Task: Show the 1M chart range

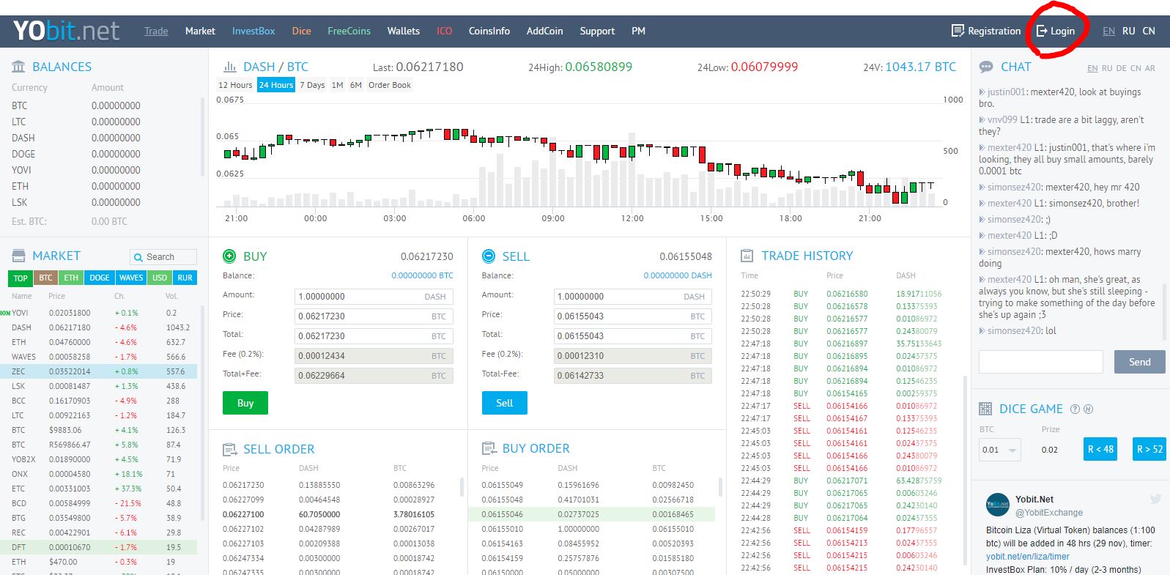Action: pos(338,85)
